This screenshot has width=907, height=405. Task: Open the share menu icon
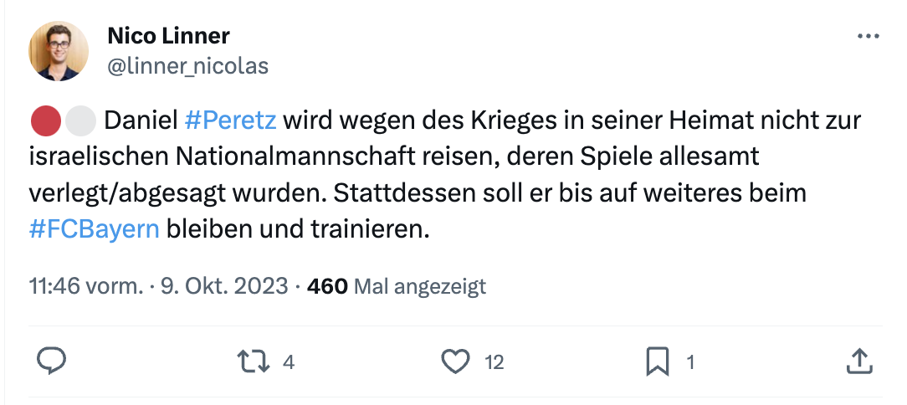[x=858, y=361]
